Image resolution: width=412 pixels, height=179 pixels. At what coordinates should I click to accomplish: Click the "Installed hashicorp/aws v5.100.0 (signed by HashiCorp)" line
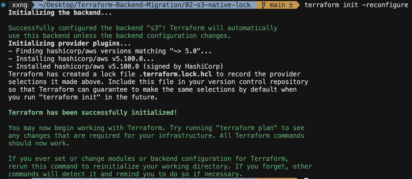(x=115, y=66)
